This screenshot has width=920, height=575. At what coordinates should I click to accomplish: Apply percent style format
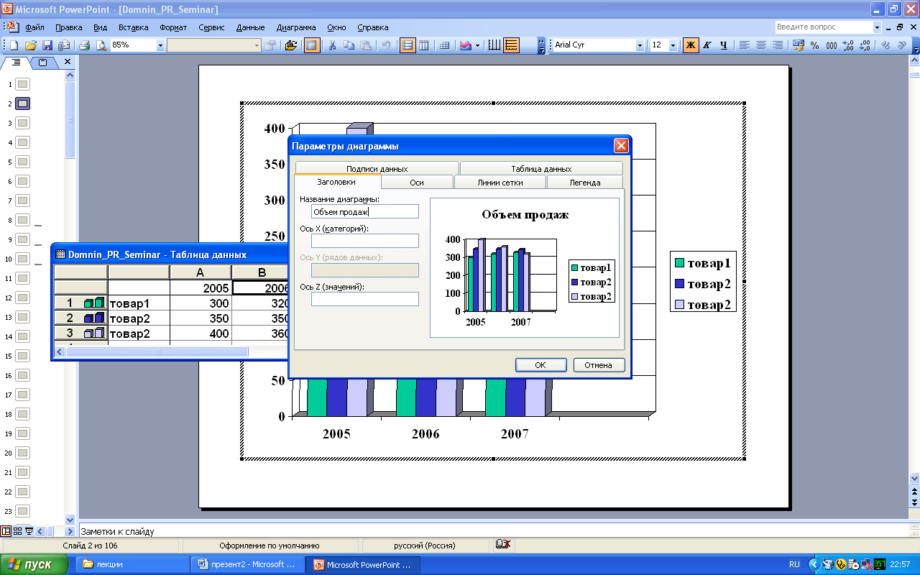pyautogui.click(x=814, y=45)
